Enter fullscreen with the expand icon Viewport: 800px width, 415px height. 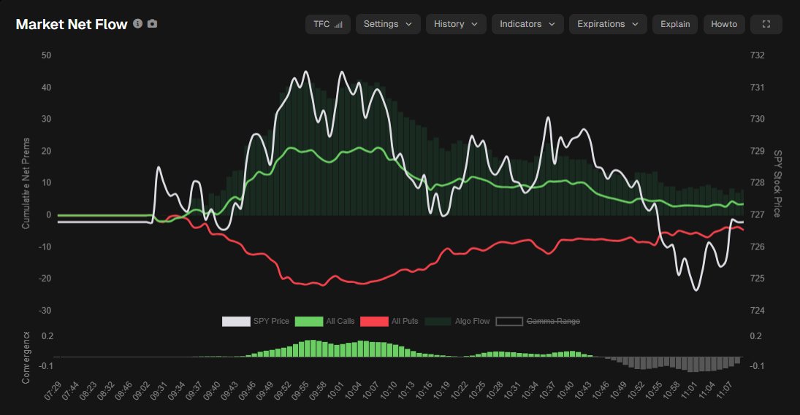coord(766,25)
